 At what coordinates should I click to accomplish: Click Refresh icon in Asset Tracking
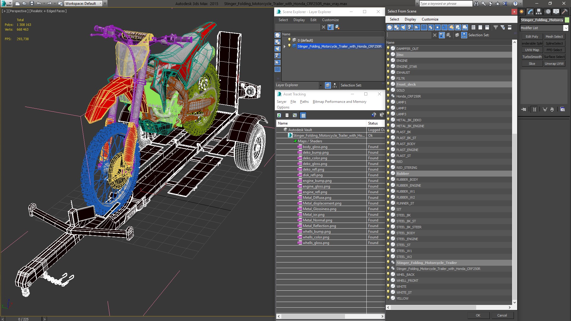[279, 115]
